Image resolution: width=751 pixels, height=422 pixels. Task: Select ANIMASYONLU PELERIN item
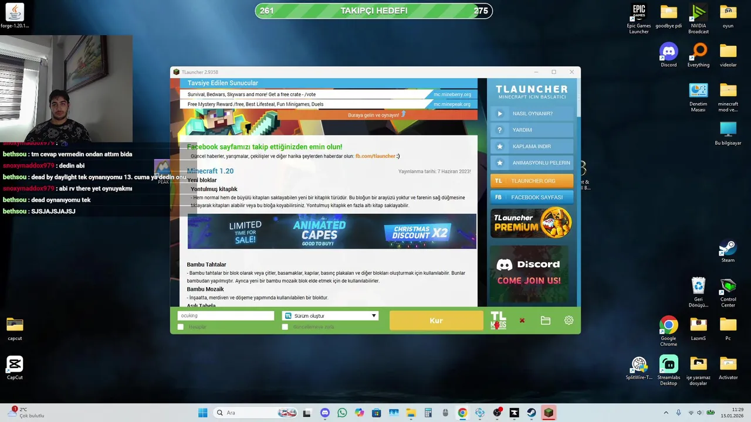point(532,163)
